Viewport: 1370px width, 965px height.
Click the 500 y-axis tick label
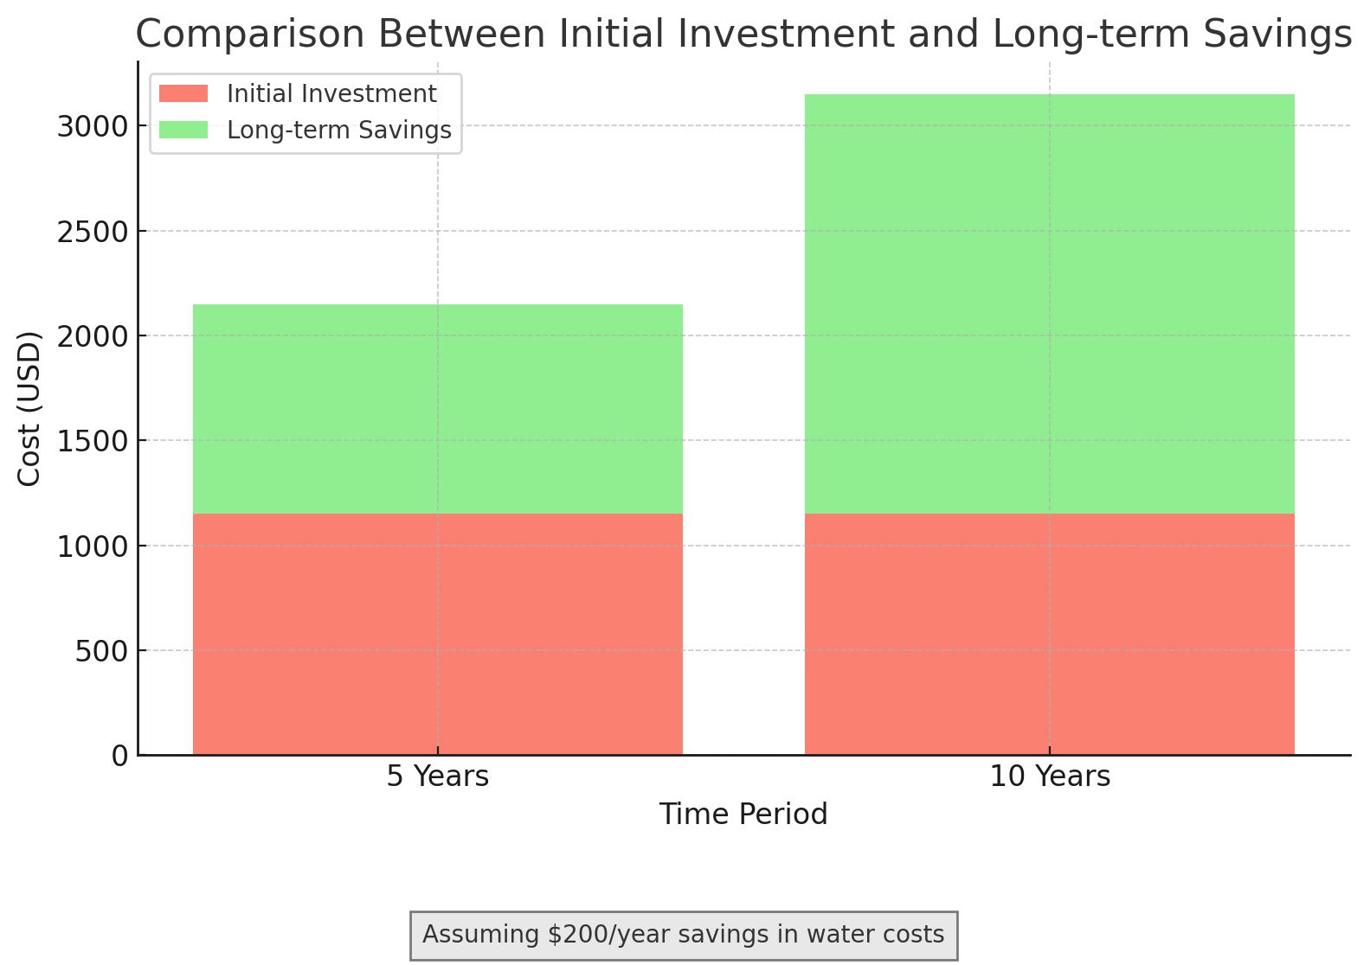[x=100, y=651]
